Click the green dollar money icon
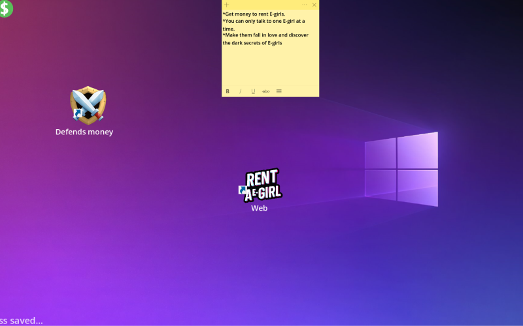This screenshot has width=523, height=326. pos(6,8)
